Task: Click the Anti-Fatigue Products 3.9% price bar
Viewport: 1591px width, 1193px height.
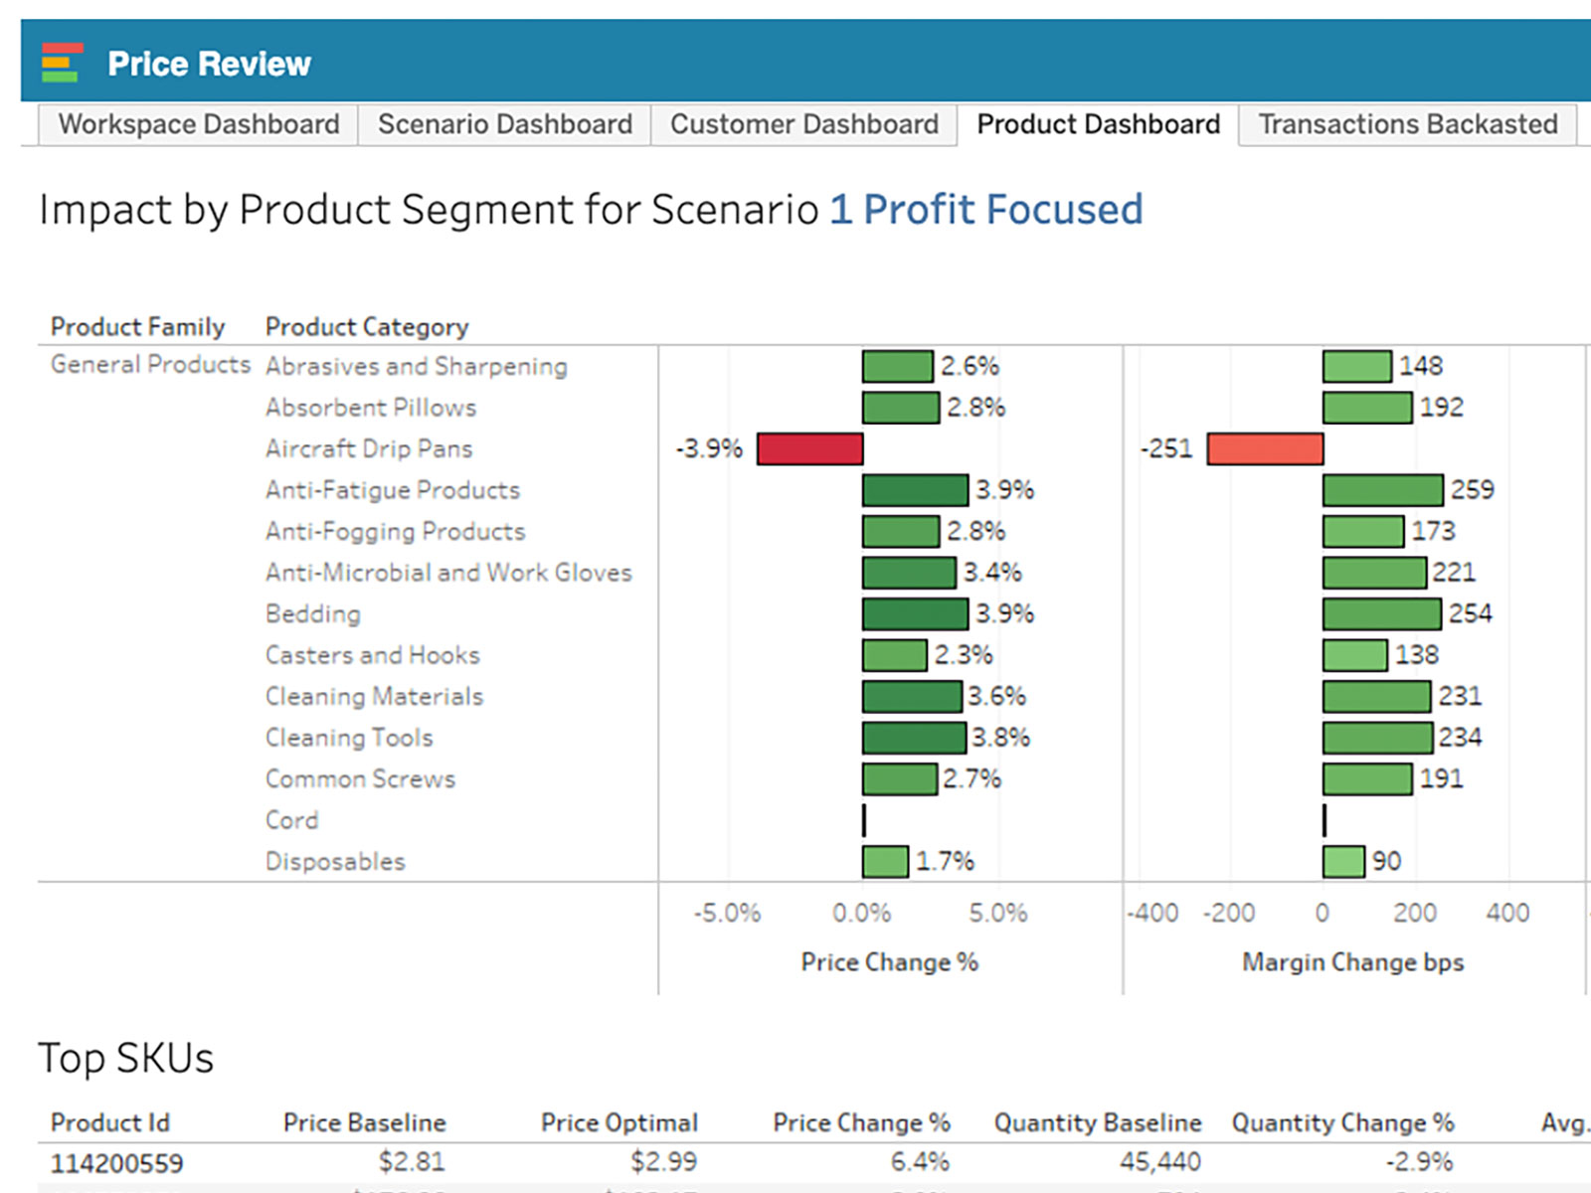Action: point(915,490)
